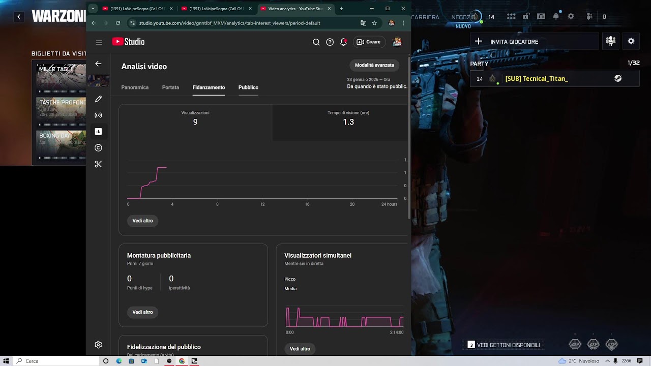651x366 pixels.
Task: Click the site info icon in address bar
Action: tap(133, 23)
